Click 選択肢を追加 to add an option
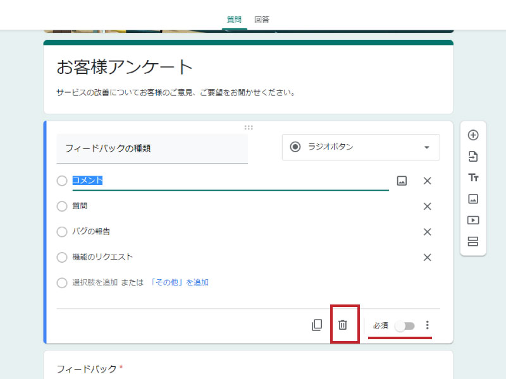The image size is (506, 379). tap(95, 282)
